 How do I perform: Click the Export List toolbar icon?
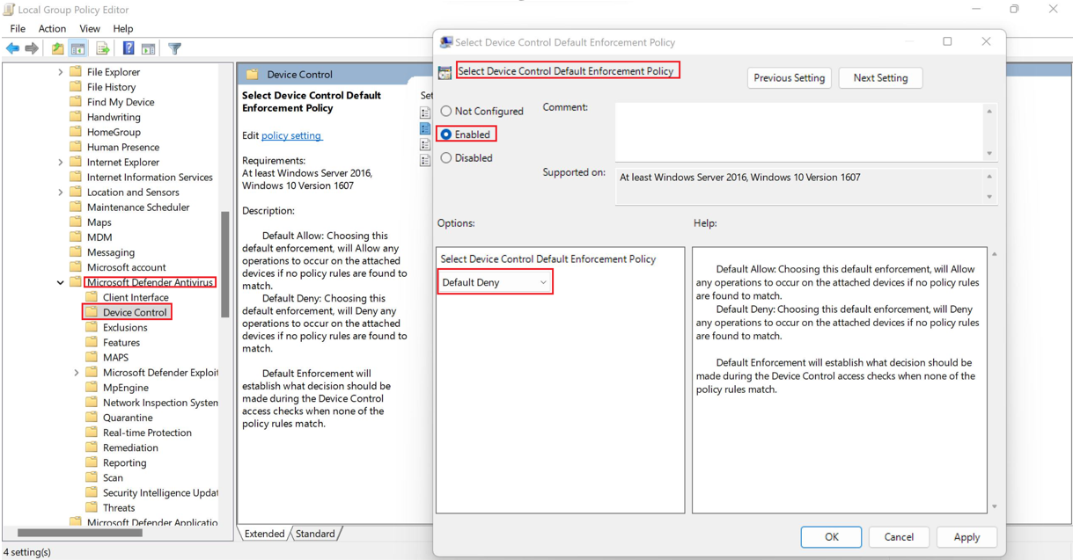[102, 49]
